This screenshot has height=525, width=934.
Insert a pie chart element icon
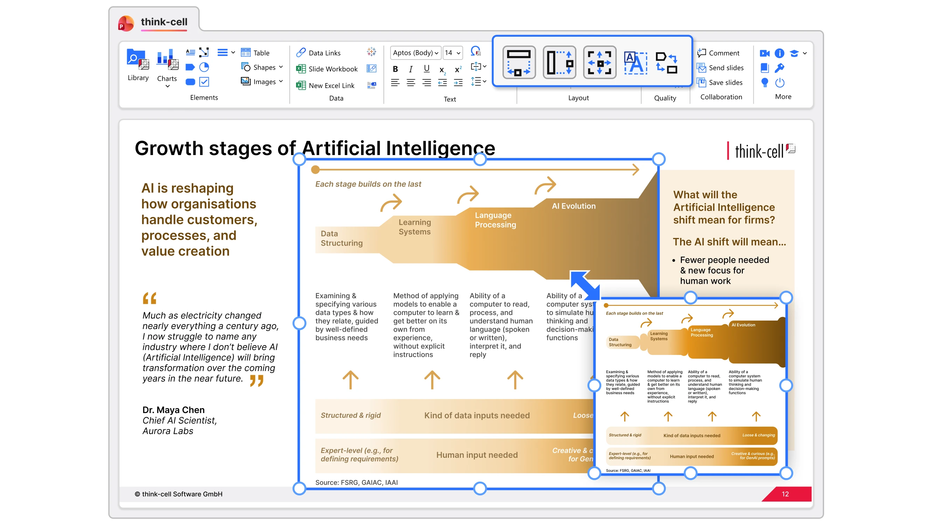point(204,68)
